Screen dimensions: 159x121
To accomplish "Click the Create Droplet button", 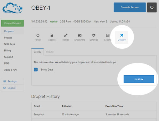I will (x=13, y=23).
